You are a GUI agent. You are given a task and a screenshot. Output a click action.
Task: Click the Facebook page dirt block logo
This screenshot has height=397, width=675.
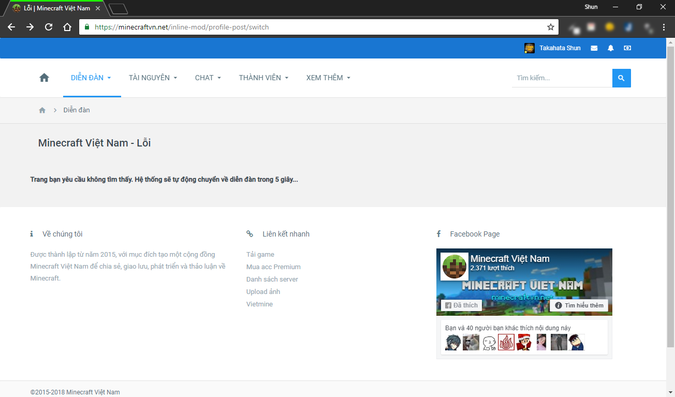tap(454, 267)
